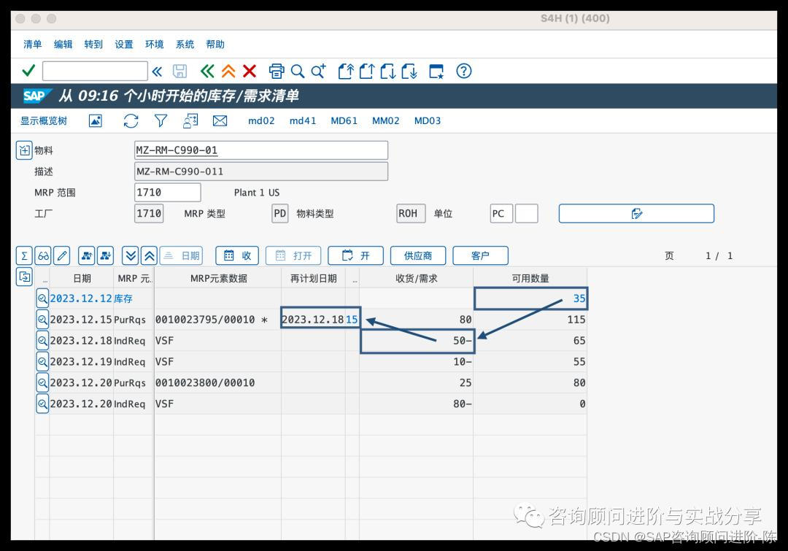Click the md41 shortcut button
Viewport: 788px width, 551px height.
pyautogui.click(x=303, y=120)
